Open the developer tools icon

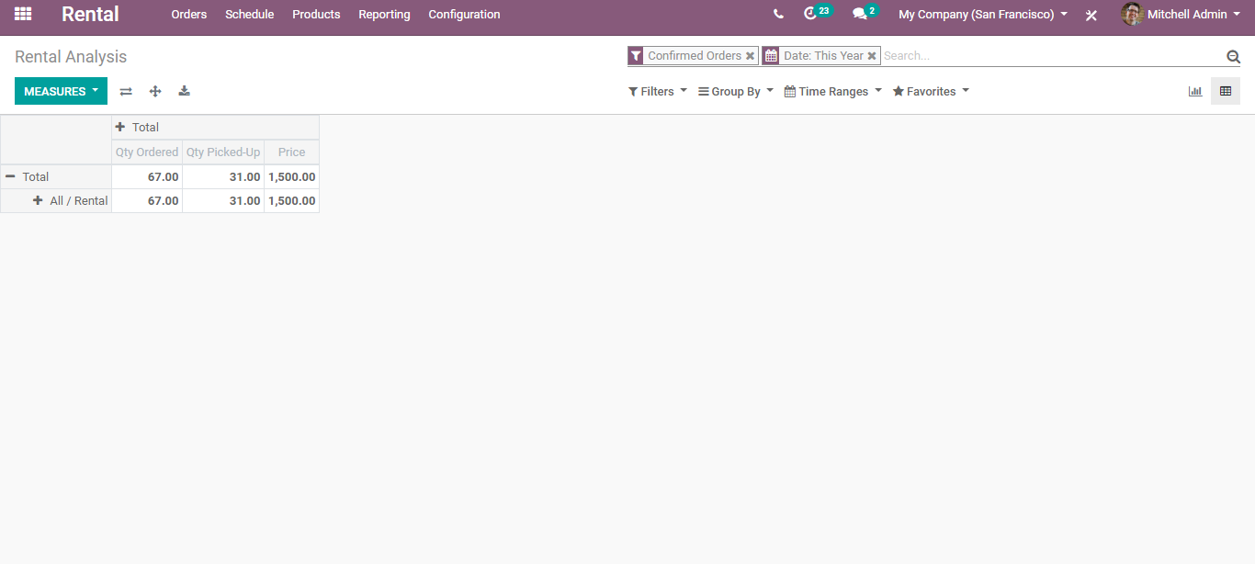tap(1091, 15)
